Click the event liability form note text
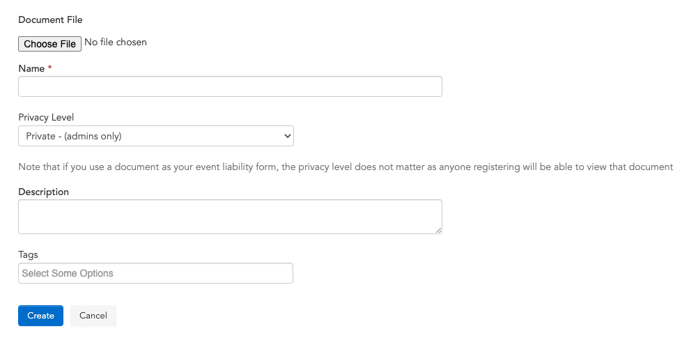Screen dimensions: 689x354 click(x=346, y=167)
